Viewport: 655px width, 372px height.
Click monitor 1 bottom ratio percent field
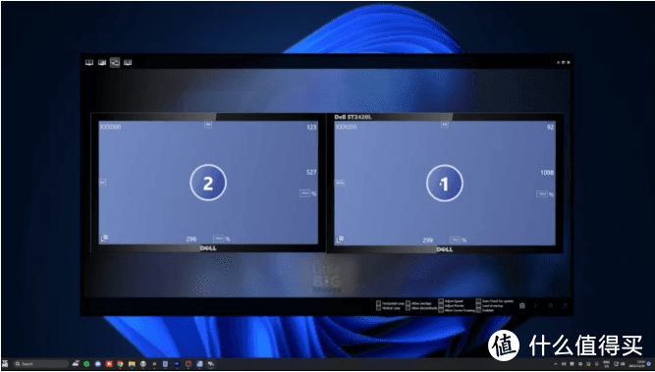(x=455, y=240)
